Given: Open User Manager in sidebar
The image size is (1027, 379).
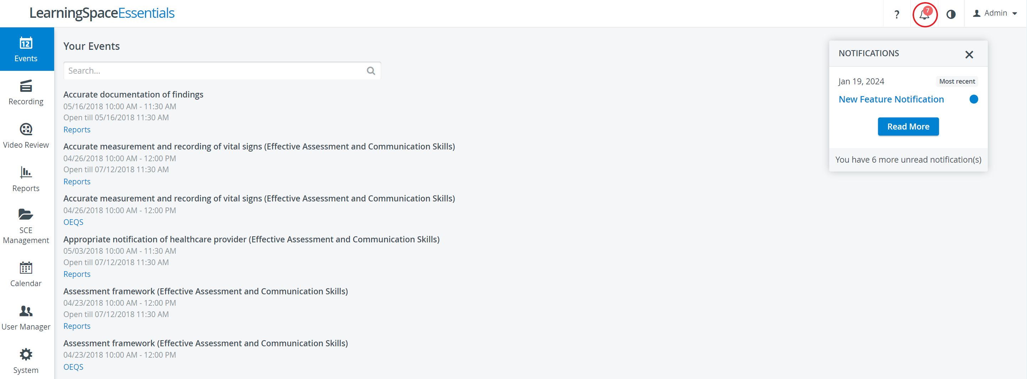Looking at the screenshot, I should point(26,318).
